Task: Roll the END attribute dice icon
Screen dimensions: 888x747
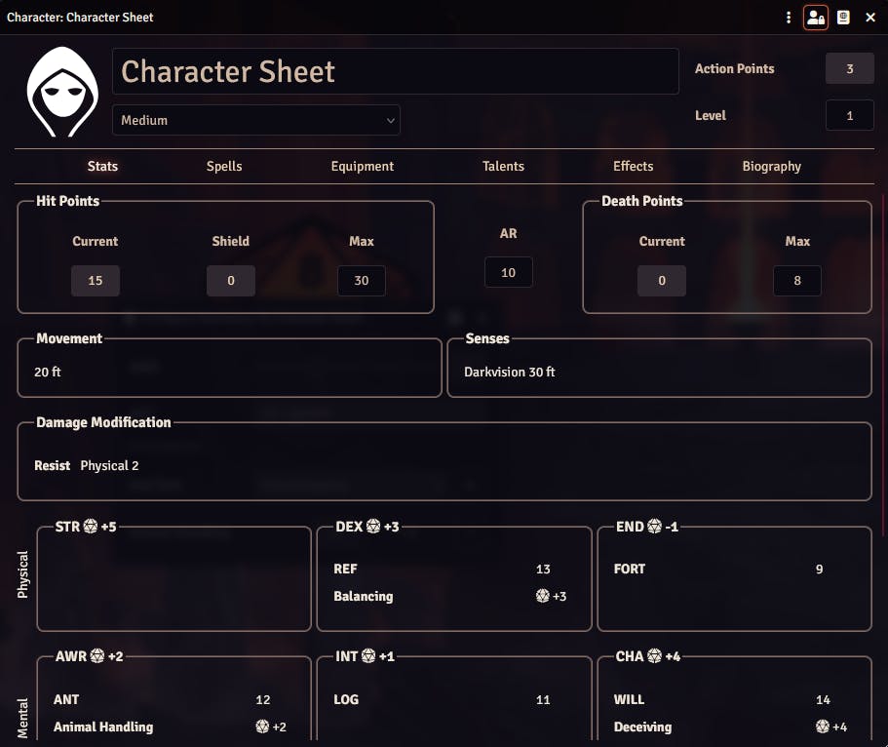Action: coord(654,527)
